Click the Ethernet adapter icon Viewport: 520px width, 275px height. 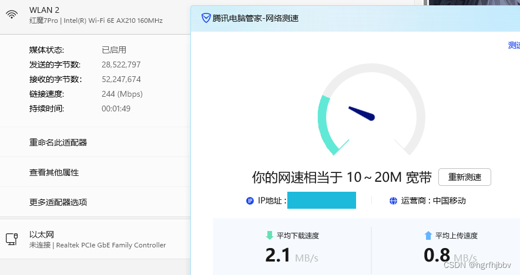pos(12,239)
